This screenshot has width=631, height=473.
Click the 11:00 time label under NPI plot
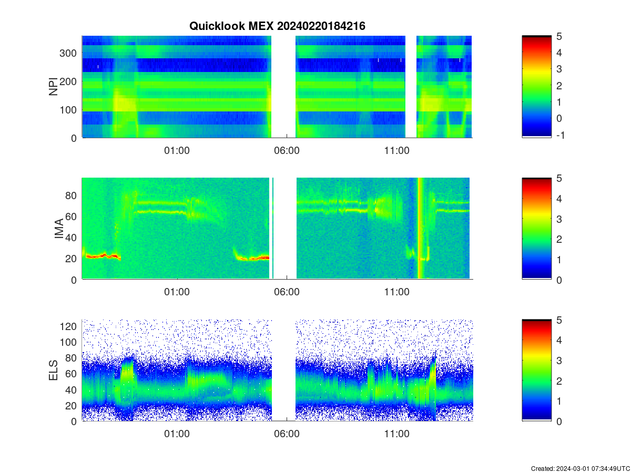(396, 150)
